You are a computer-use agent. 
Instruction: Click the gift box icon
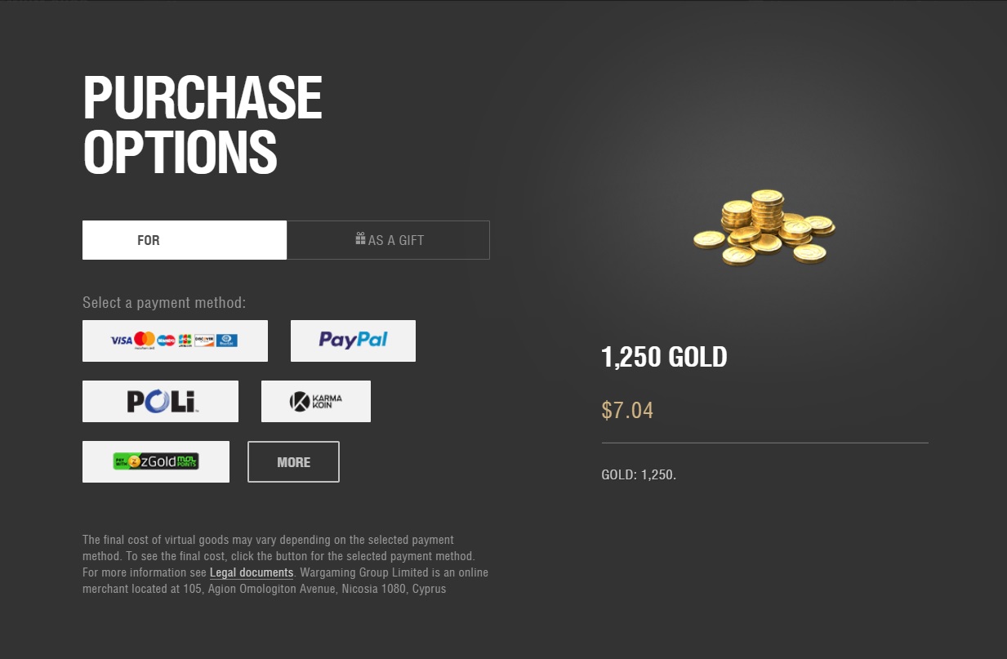[360, 238]
